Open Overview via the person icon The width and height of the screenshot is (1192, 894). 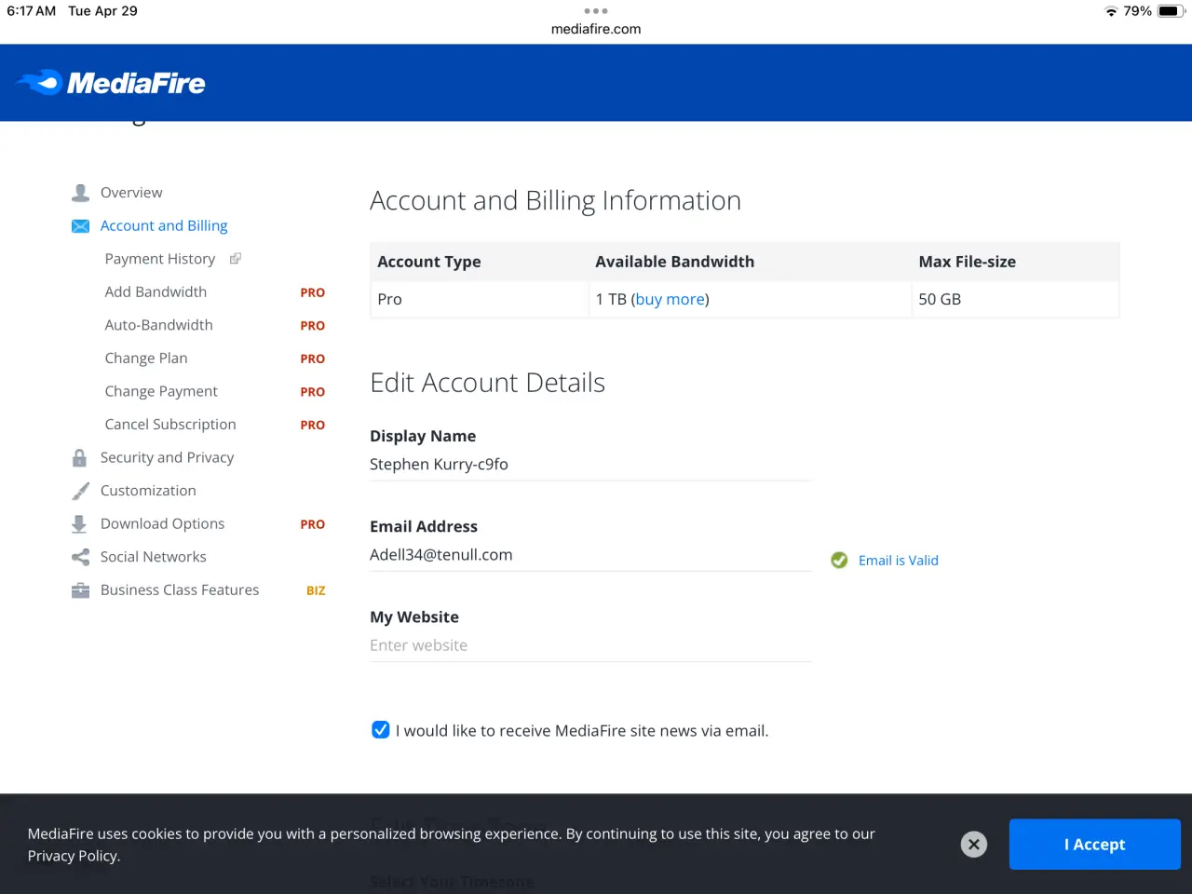pyautogui.click(x=81, y=193)
